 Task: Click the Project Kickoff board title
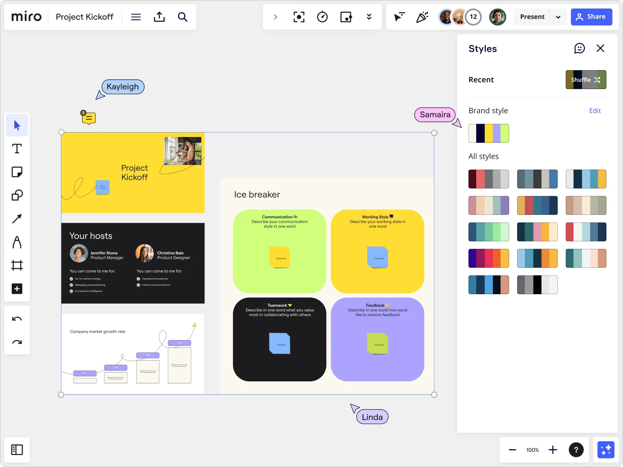coord(84,17)
